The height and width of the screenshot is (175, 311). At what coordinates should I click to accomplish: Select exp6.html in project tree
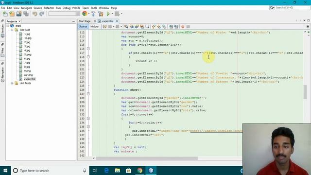(30, 79)
